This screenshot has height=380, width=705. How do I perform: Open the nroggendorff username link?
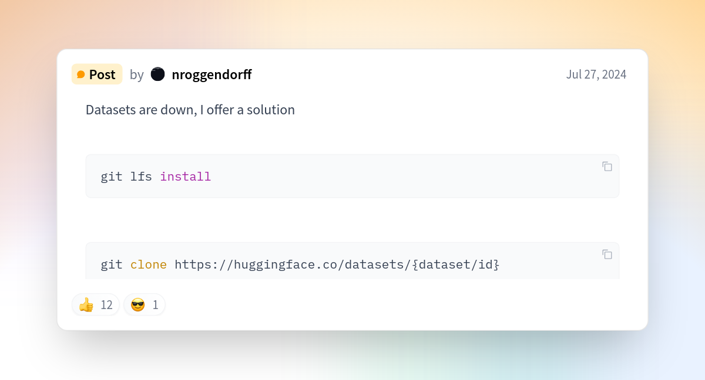point(211,74)
